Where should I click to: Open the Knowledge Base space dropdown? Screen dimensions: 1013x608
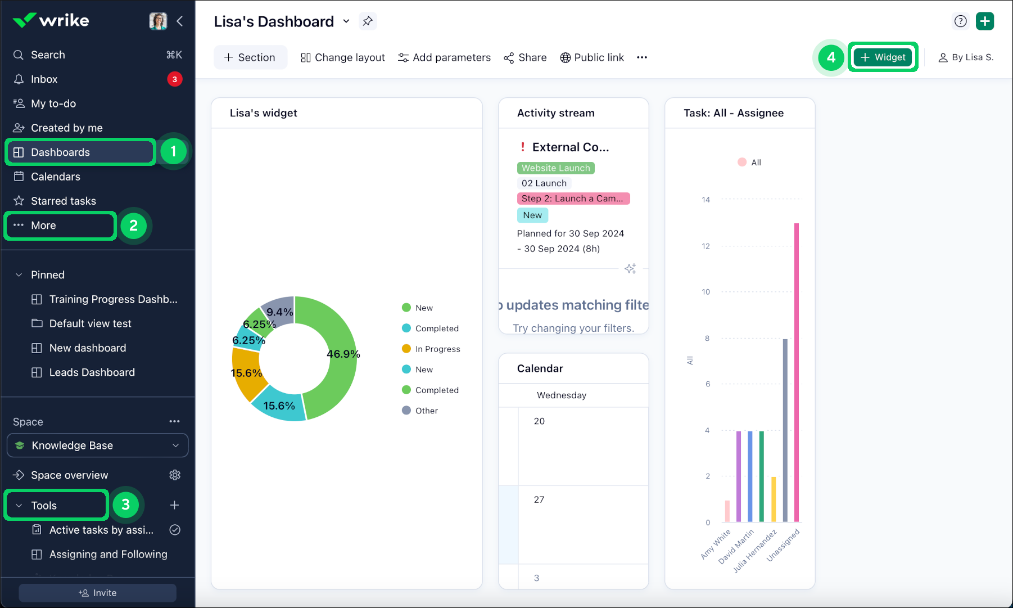coord(98,445)
